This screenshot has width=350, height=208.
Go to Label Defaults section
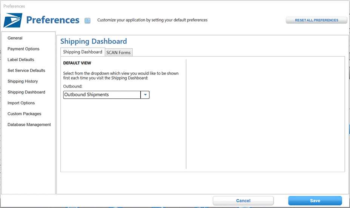21,60
